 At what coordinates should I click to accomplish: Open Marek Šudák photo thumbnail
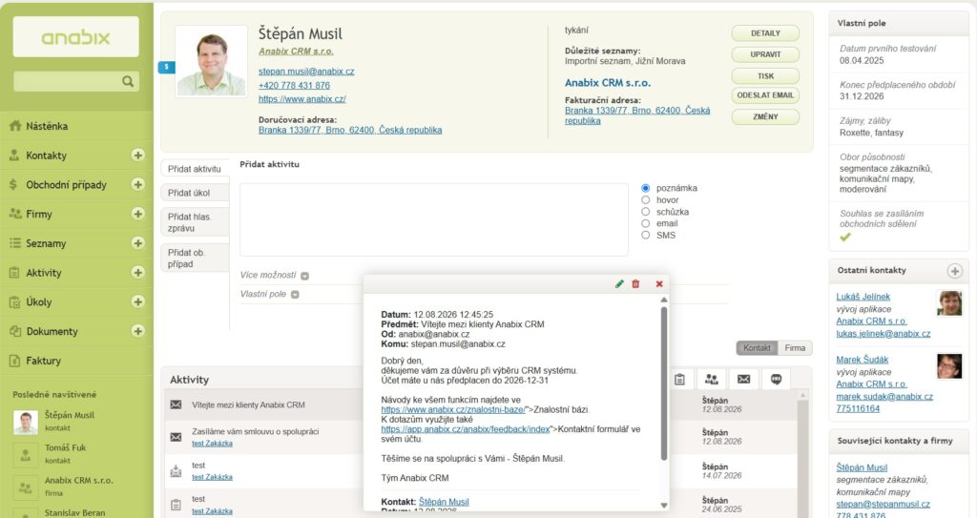(x=949, y=366)
